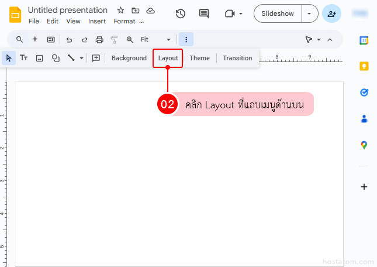Open the View menu
This screenshot has width=377, height=267.
coord(73,21)
